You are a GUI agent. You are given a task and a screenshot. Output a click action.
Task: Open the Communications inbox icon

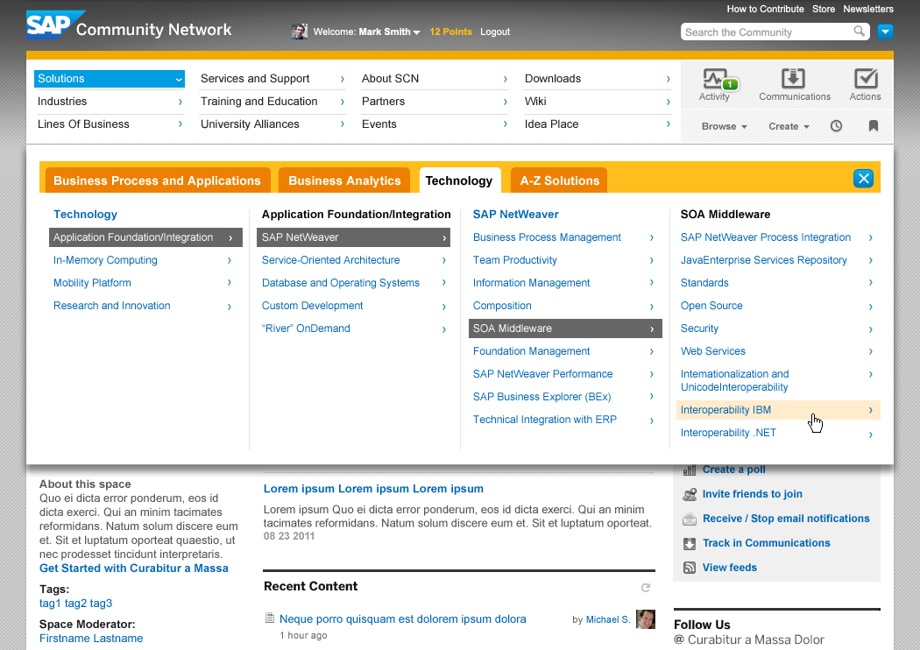point(793,78)
